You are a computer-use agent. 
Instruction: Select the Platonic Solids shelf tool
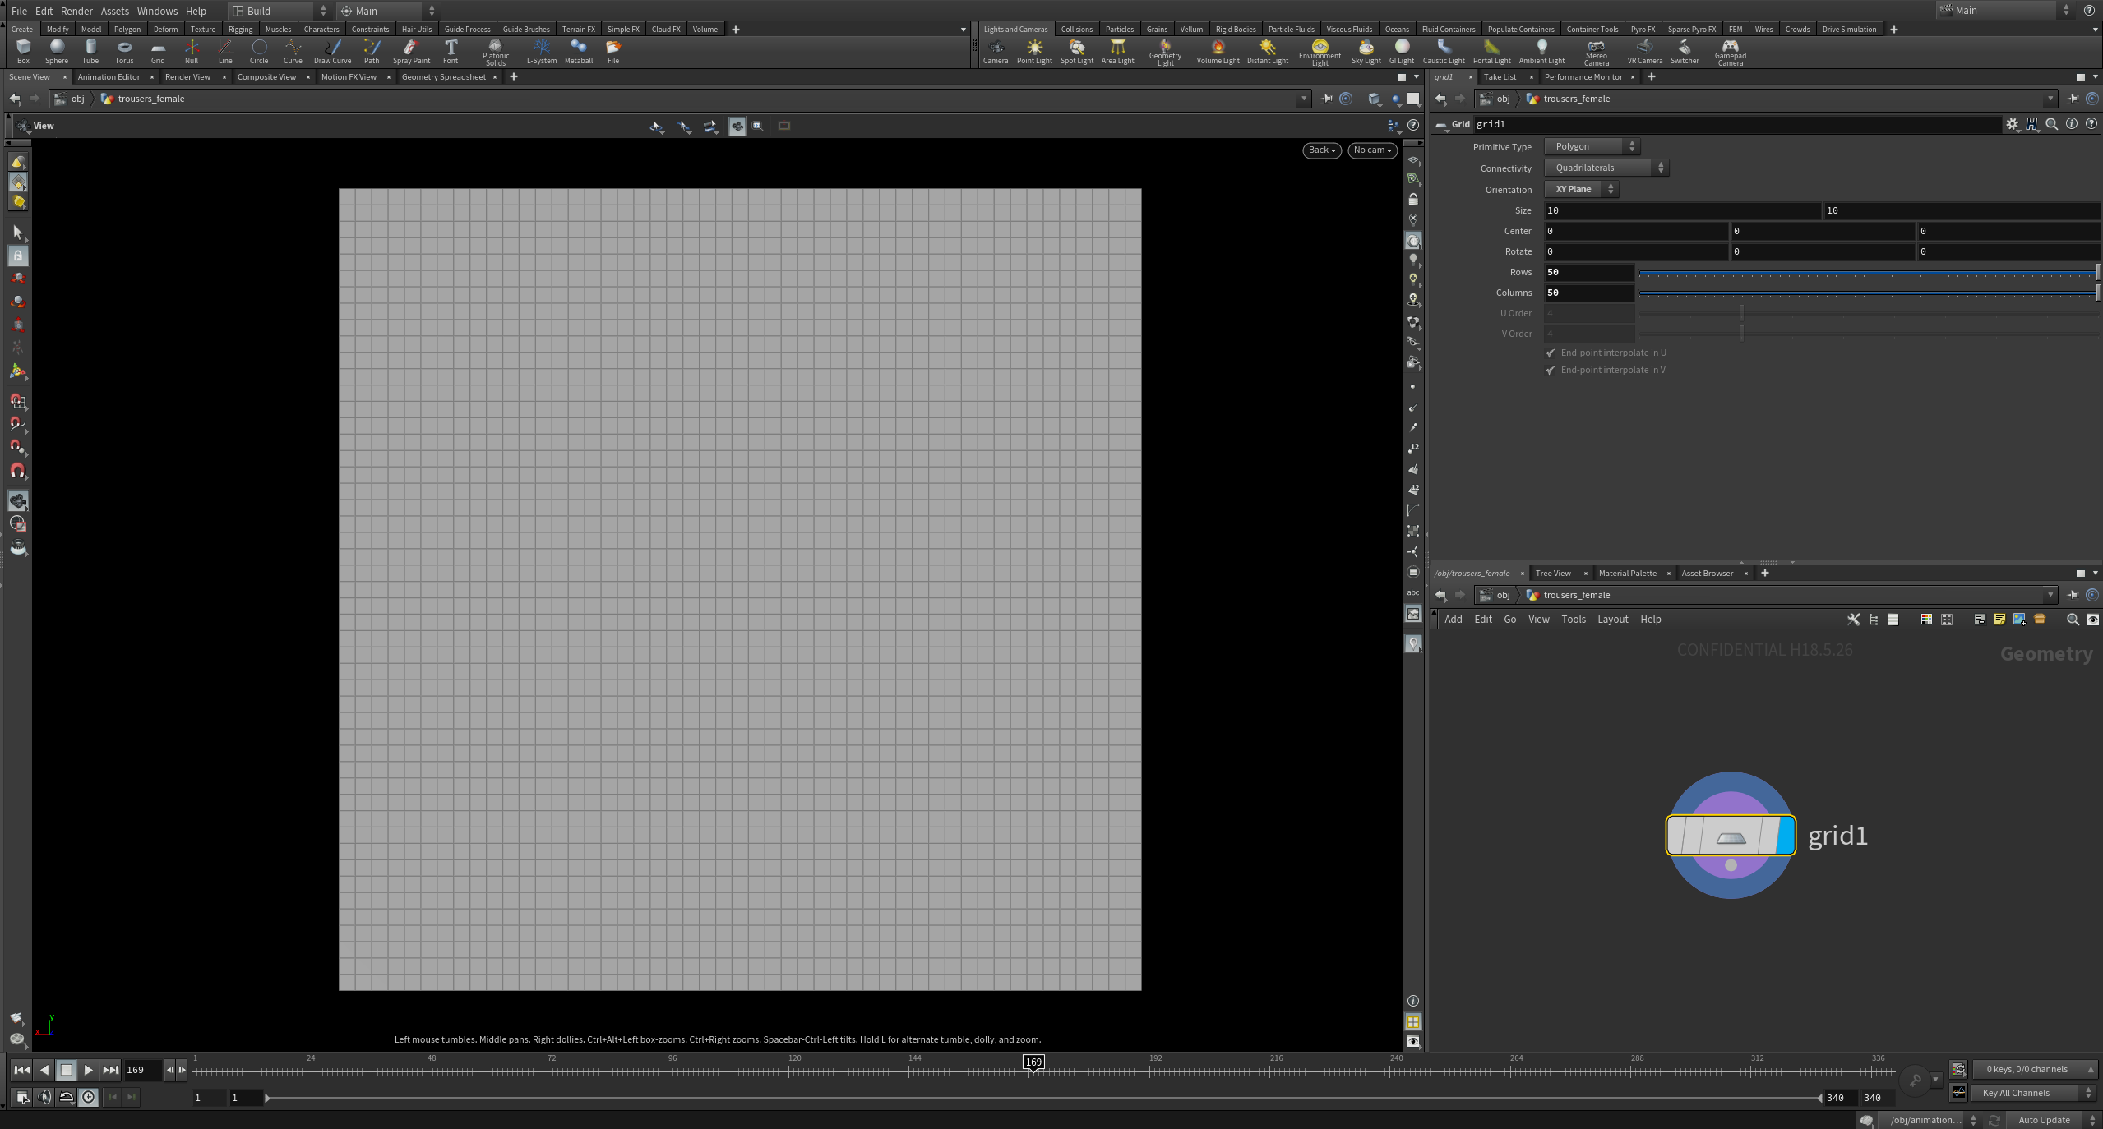click(495, 52)
